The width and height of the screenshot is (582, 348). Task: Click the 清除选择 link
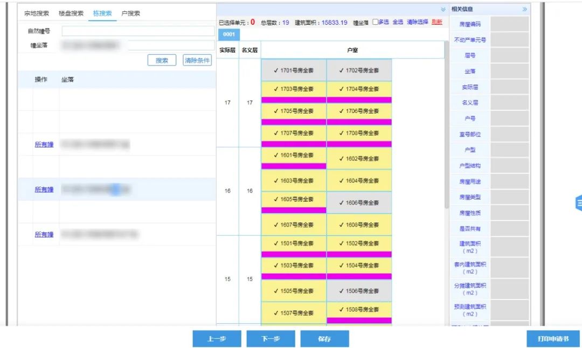point(417,22)
